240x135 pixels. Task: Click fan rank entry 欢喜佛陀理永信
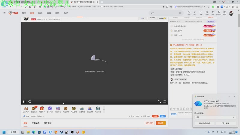tap(180, 26)
